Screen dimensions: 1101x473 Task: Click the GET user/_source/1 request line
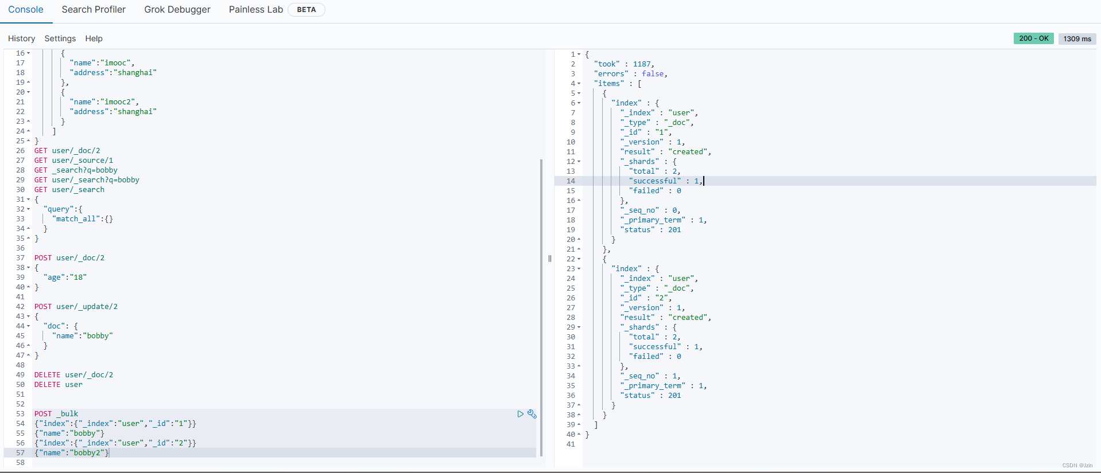73,161
